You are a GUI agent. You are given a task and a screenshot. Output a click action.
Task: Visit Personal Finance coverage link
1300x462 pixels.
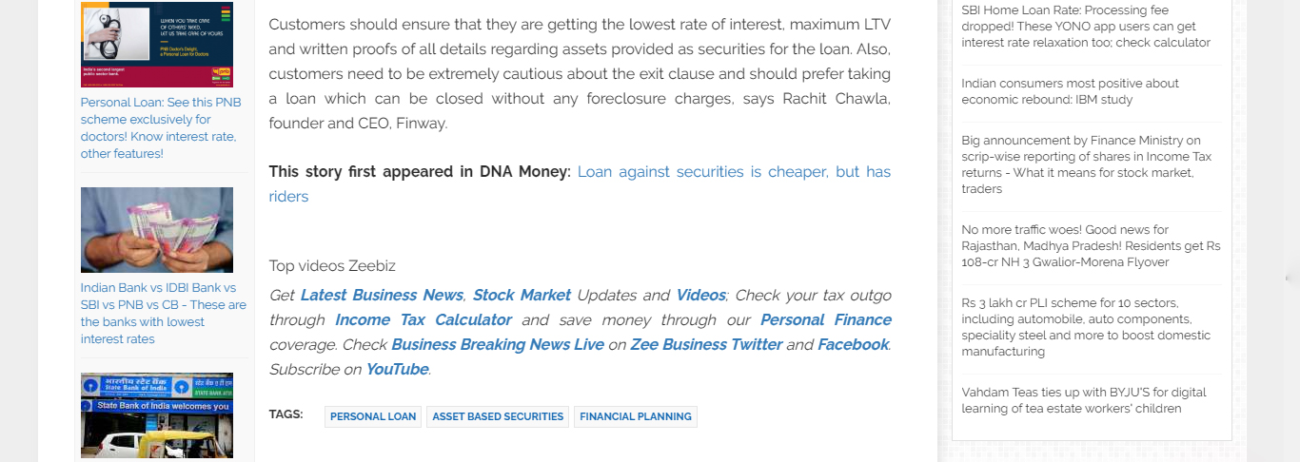click(825, 320)
